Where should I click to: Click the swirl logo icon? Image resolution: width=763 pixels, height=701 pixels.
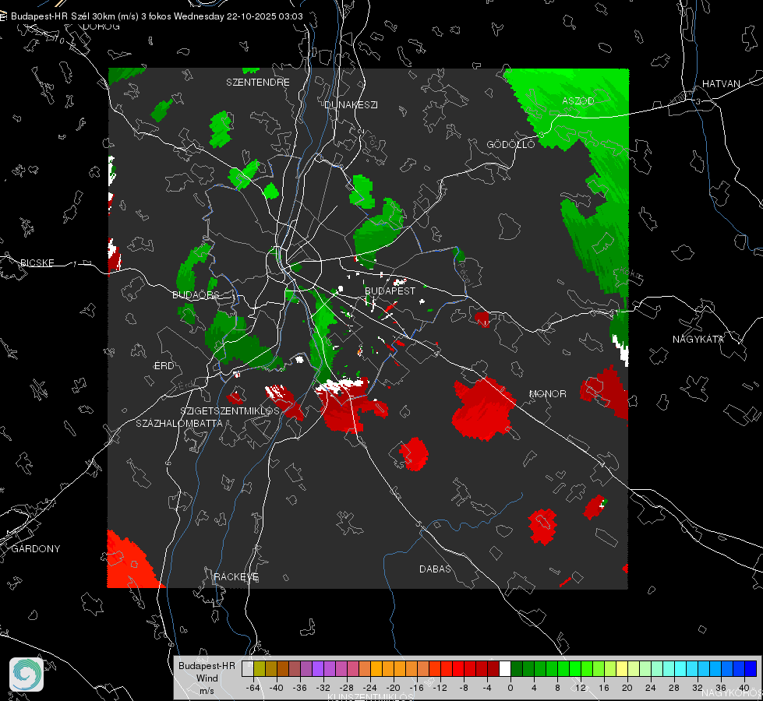coord(26,675)
